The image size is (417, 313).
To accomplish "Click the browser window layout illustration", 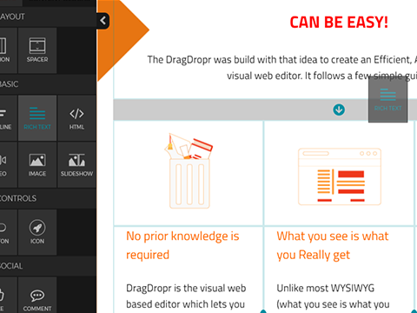I will coord(340,176).
